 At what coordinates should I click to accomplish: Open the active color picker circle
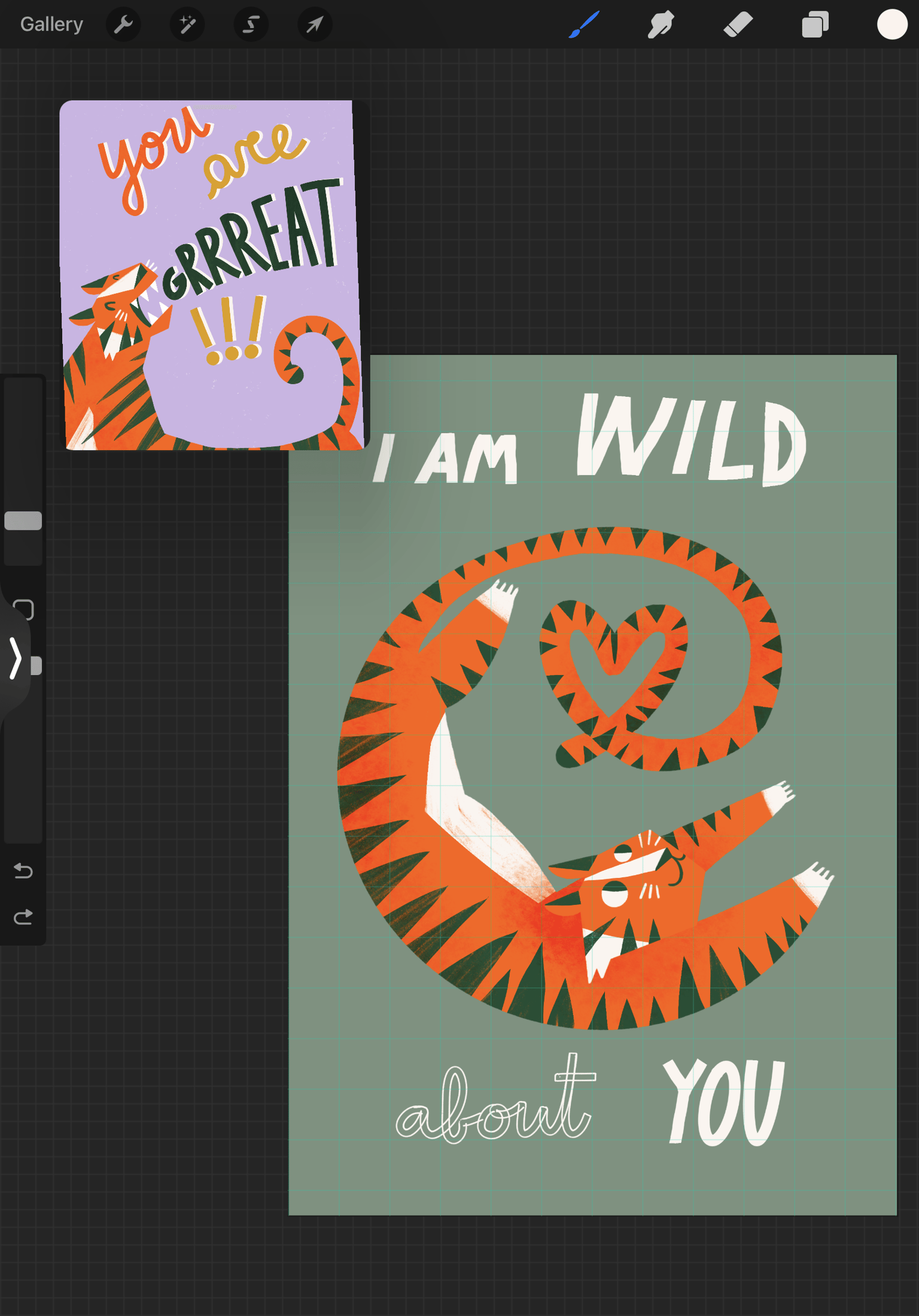pyautogui.click(x=892, y=25)
